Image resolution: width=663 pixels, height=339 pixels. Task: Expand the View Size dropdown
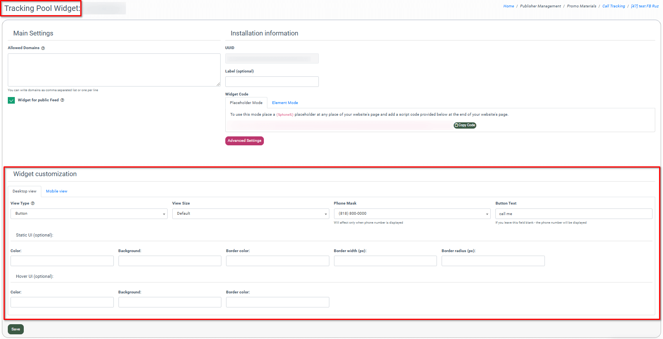(x=250, y=214)
